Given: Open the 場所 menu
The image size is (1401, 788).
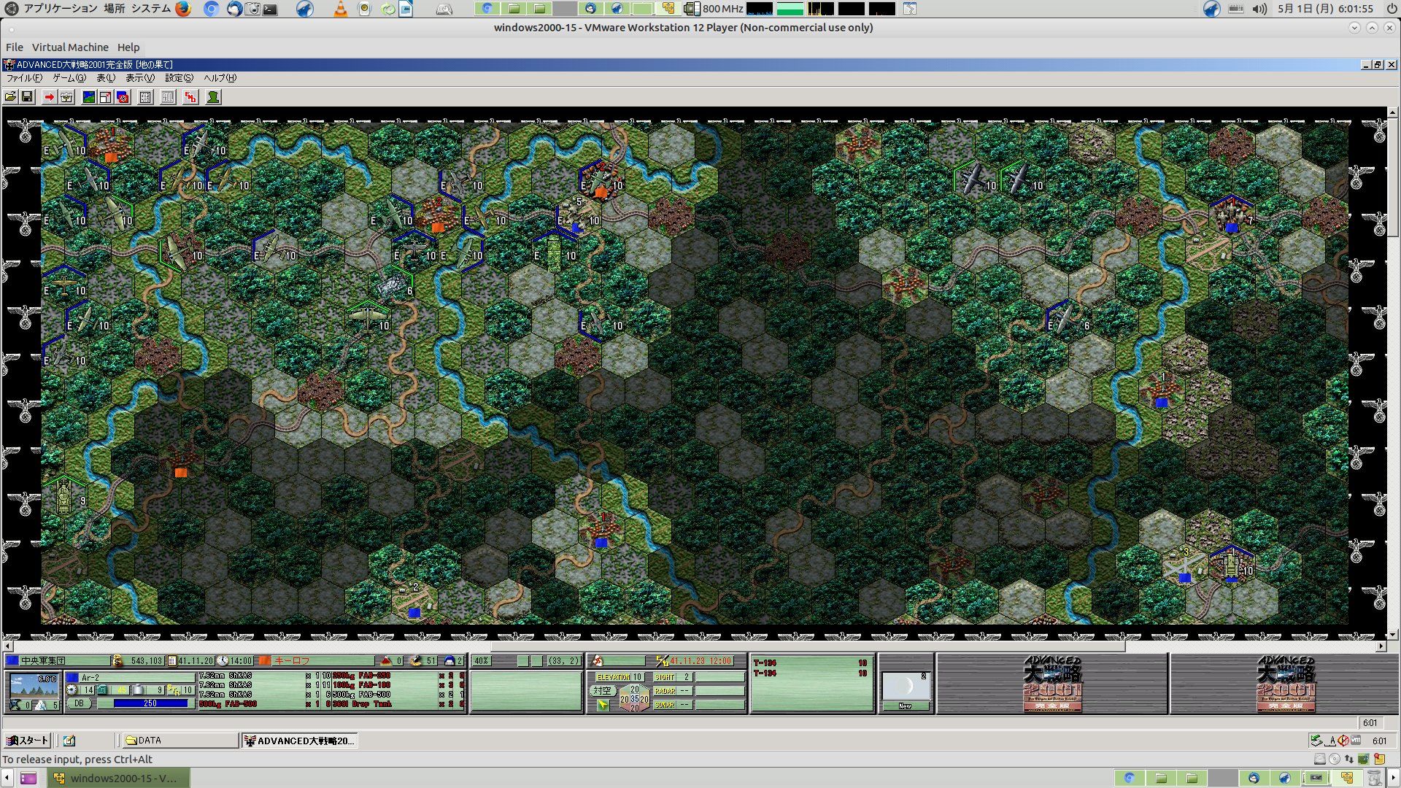Looking at the screenshot, I should (x=115, y=9).
